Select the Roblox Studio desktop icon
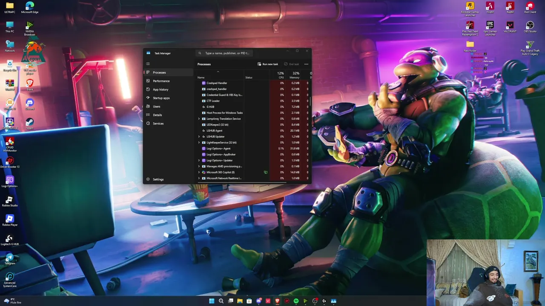545x306 pixels. click(x=9, y=201)
